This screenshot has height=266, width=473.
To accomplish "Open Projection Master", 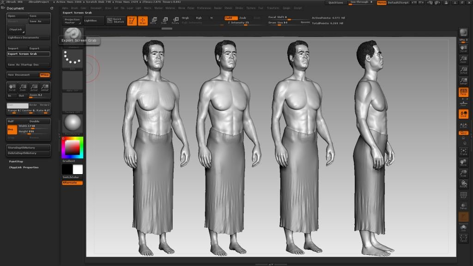I will tap(73, 20).
